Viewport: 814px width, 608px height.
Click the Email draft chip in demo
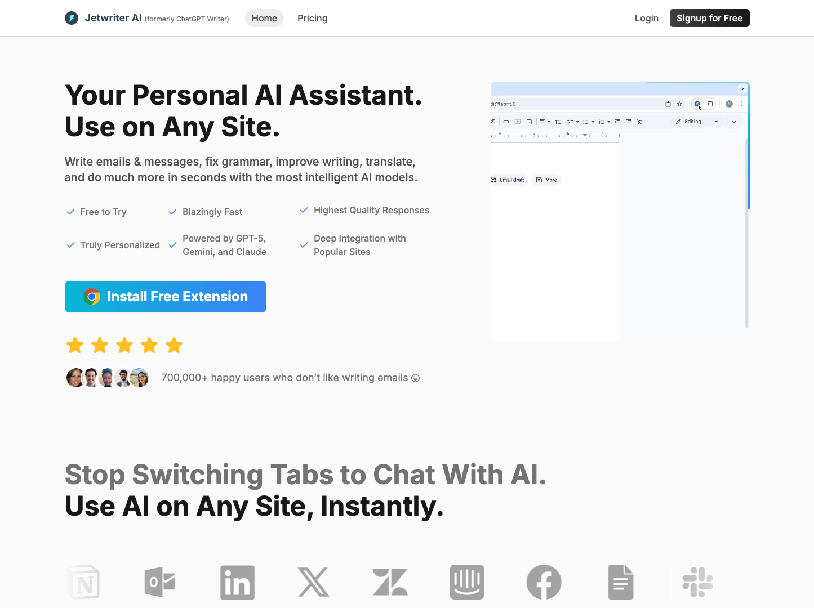click(508, 180)
